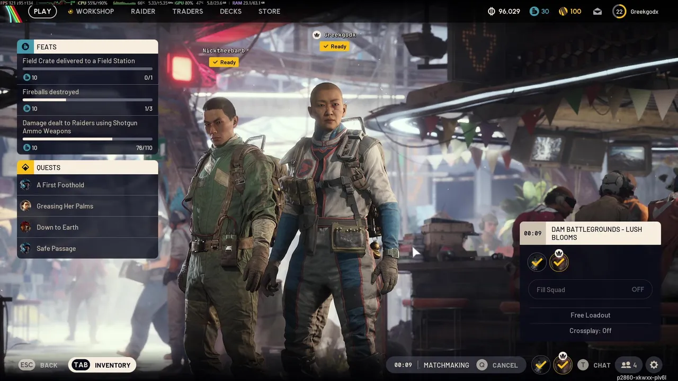Select the Field Crate delivered feat
The height and width of the screenshot is (381, 678).
tap(87, 69)
